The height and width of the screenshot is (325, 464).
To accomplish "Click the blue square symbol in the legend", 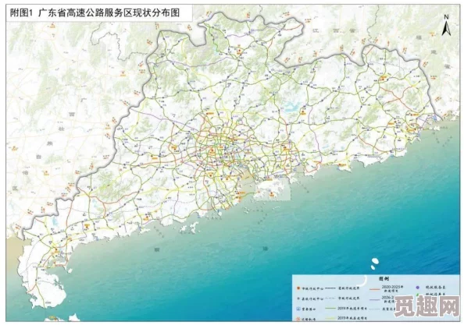I will [298, 309].
